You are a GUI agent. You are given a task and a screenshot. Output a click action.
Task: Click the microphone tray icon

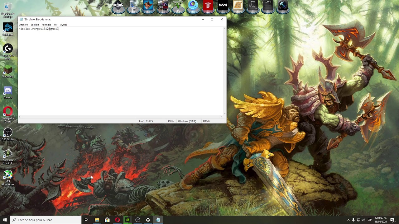coord(353,220)
